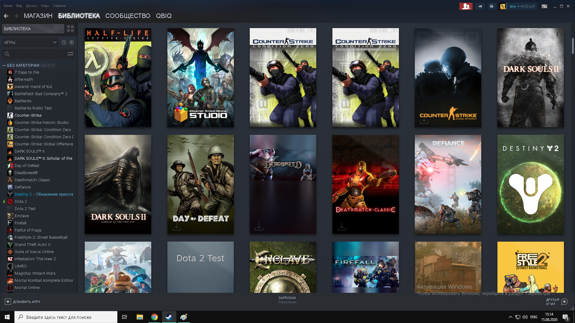Open Destiny 2 cover thumbnail
Image resolution: width=575 pixels, height=323 pixels.
click(x=531, y=184)
